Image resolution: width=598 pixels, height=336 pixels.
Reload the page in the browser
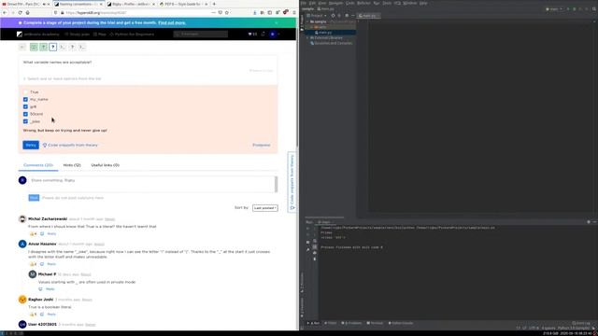[20, 12]
